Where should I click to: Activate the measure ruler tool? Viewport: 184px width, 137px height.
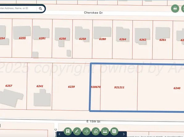click(x=105, y=131)
